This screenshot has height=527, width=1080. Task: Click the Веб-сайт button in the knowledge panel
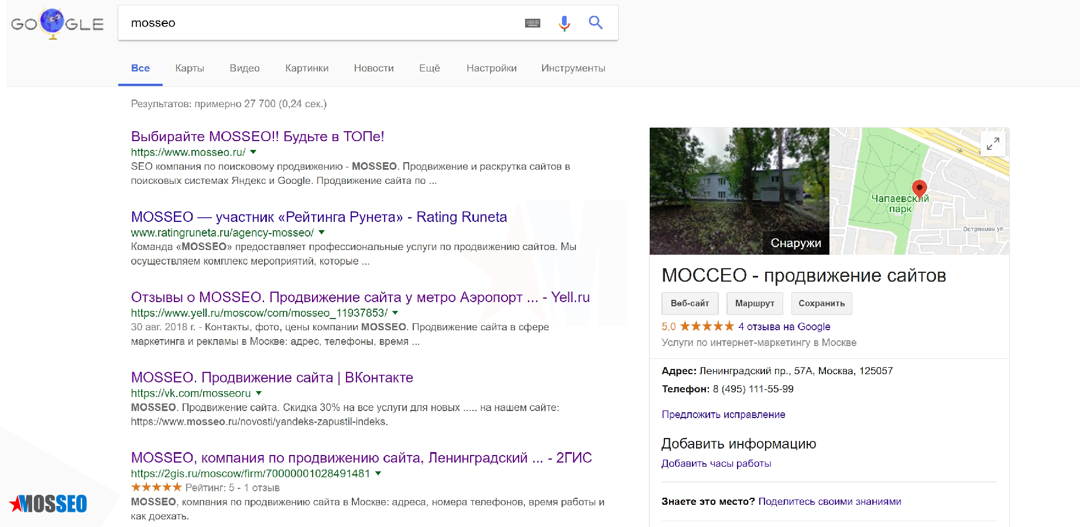pos(690,303)
